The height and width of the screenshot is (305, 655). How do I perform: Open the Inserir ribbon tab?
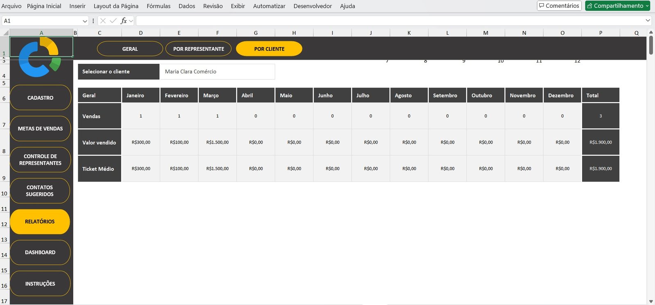tap(77, 6)
